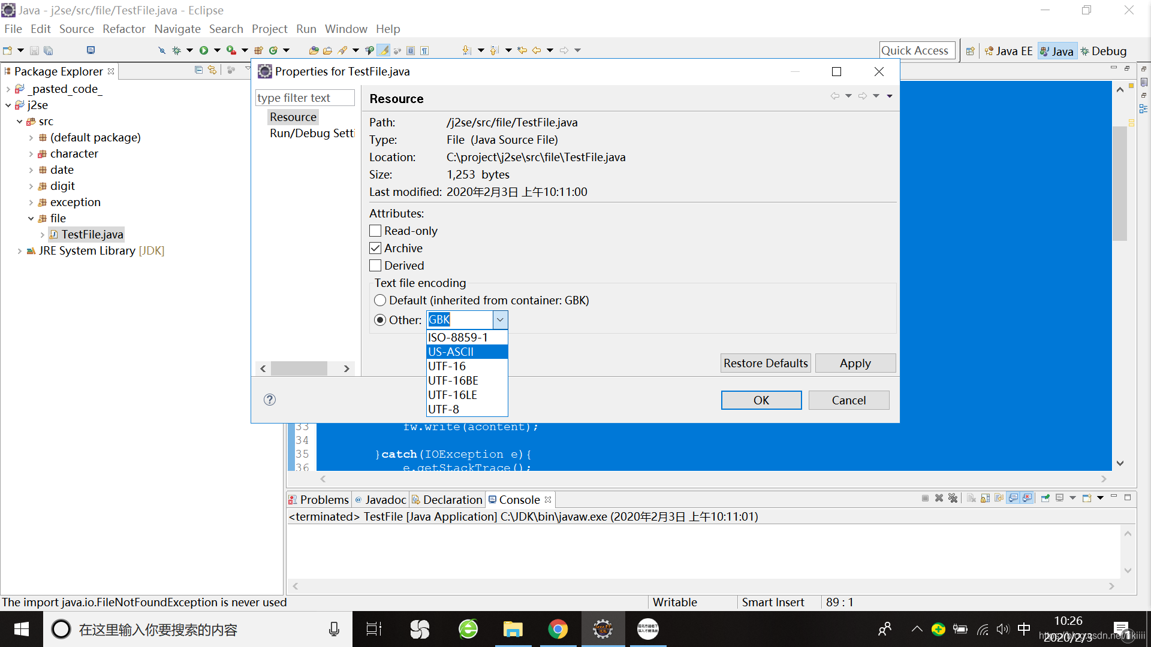The width and height of the screenshot is (1151, 647).
Task: Click the type filter text input field
Action: pyautogui.click(x=306, y=97)
